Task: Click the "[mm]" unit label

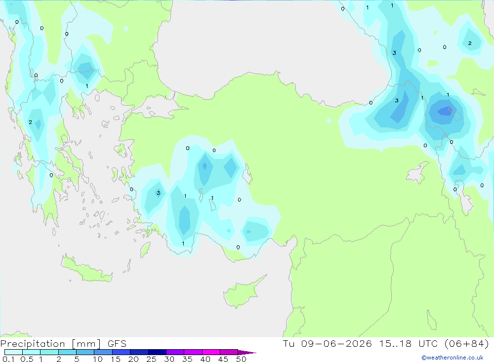Action: [x=86, y=344]
